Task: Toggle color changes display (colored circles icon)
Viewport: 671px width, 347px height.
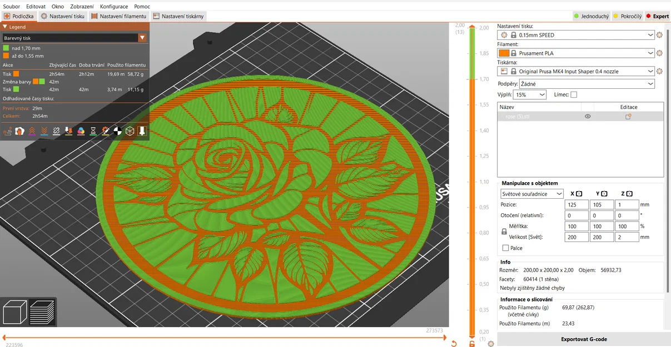Action: click(81, 132)
